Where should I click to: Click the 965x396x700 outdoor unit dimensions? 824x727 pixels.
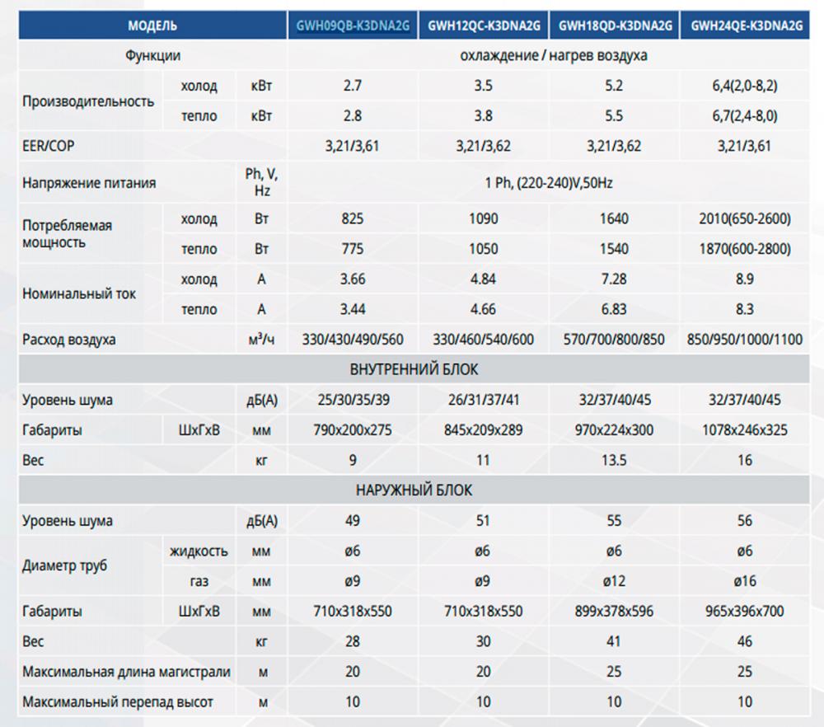point(745,612)
